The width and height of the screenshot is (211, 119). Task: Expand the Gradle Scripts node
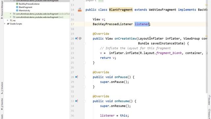tap(5, 24)
